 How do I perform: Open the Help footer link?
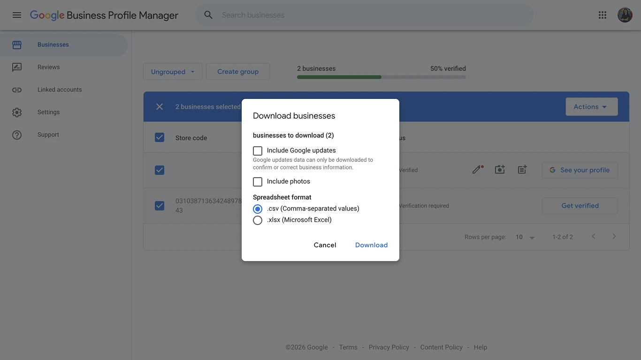[x=481, y=347]
